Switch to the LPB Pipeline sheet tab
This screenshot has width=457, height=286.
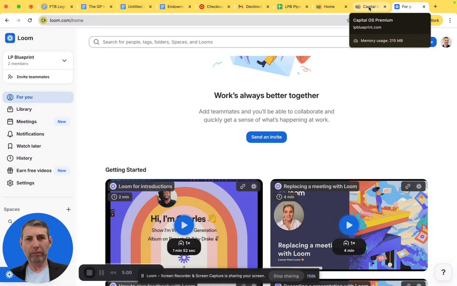(x=293, y=6)
